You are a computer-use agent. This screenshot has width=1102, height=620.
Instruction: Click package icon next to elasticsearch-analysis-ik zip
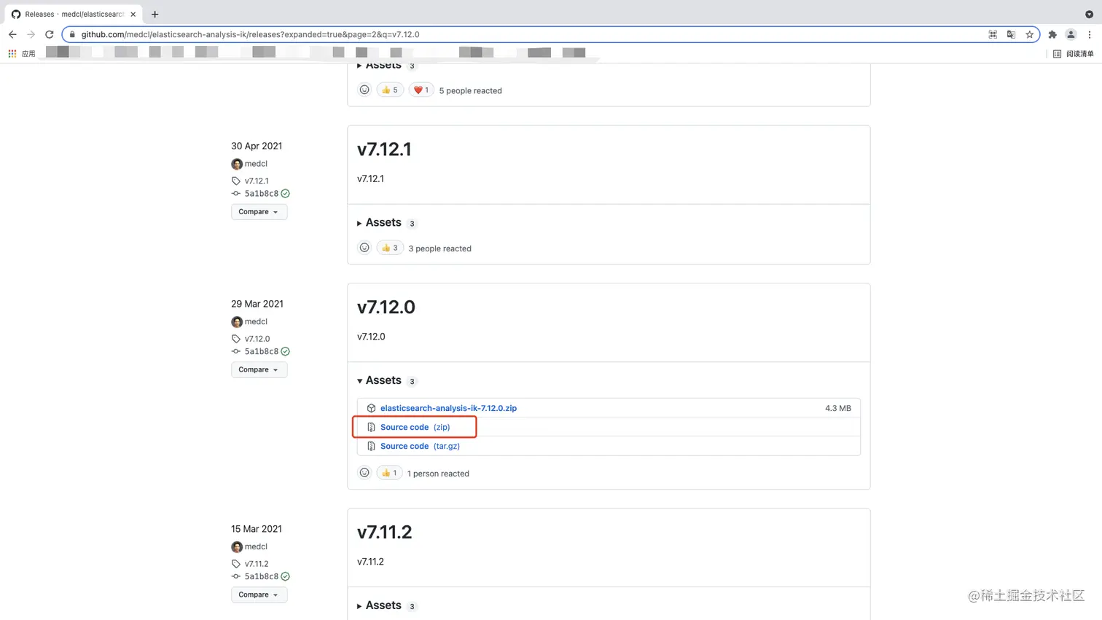coord(371,408)
